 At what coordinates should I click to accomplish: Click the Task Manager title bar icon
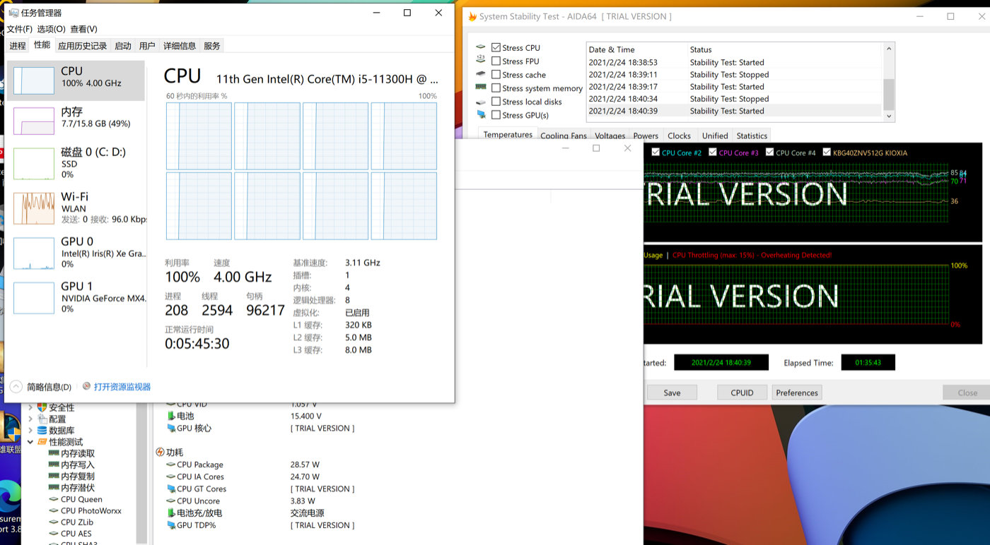(13, 13)
